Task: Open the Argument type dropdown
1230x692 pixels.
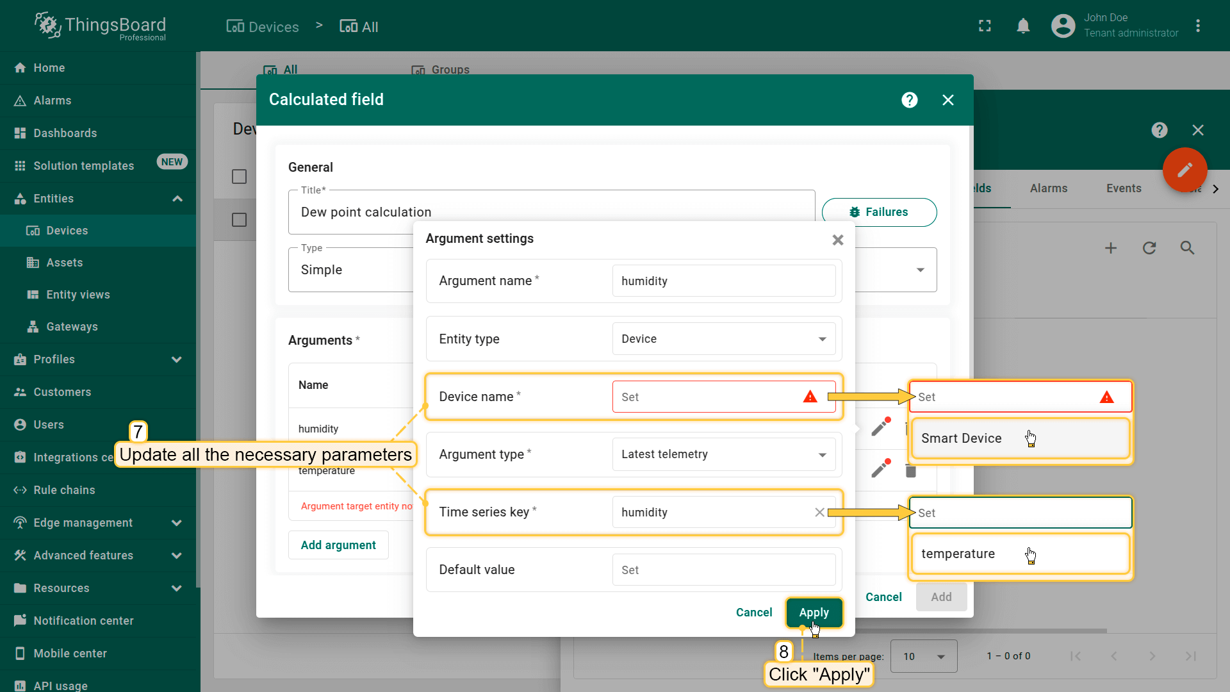Action: click(x=723, y=454)
